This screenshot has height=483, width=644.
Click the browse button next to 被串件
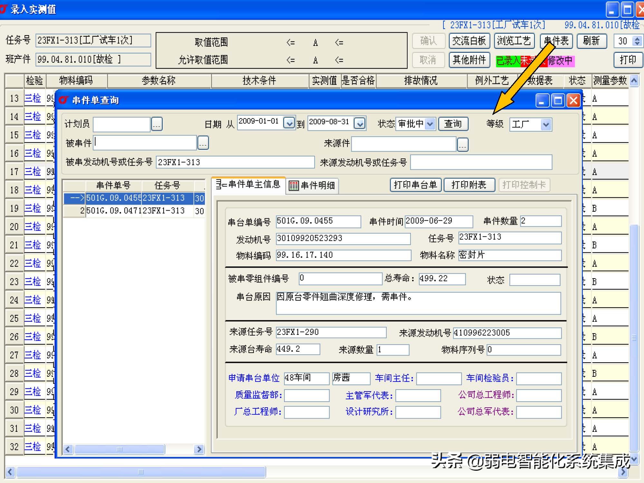coord(203,142)
